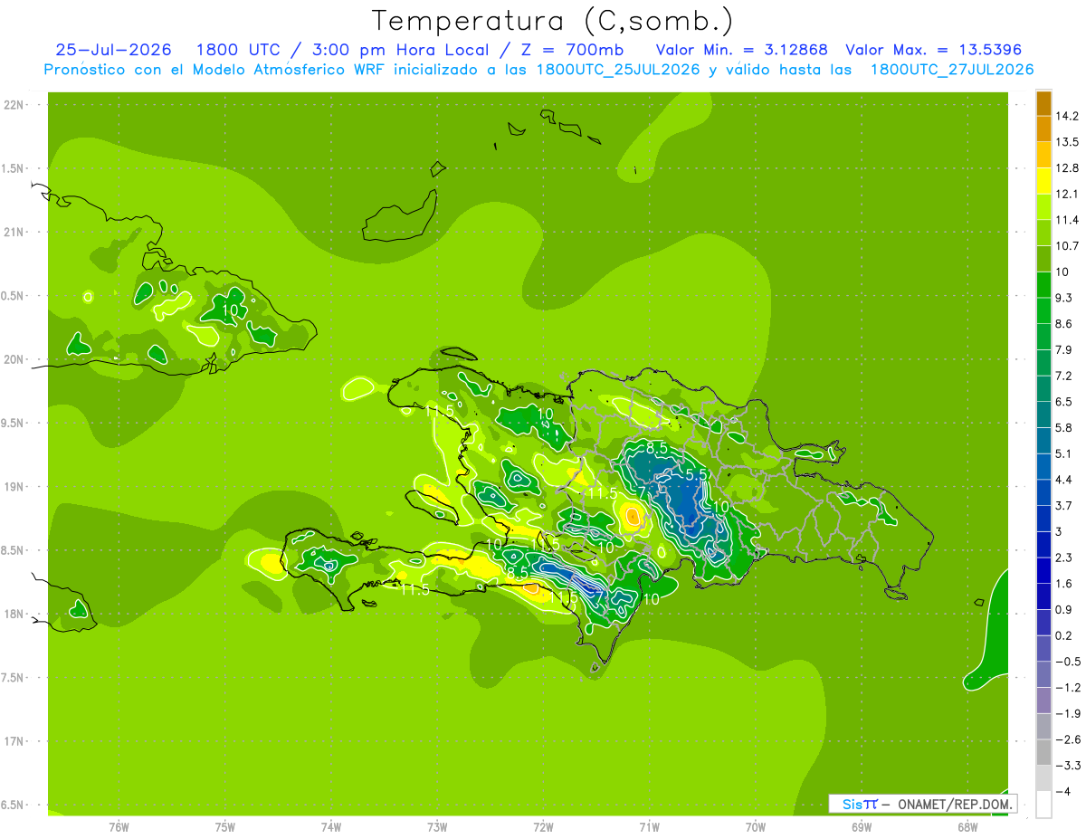Click the "9.3" color scale label

click(x=1063, y=298)
